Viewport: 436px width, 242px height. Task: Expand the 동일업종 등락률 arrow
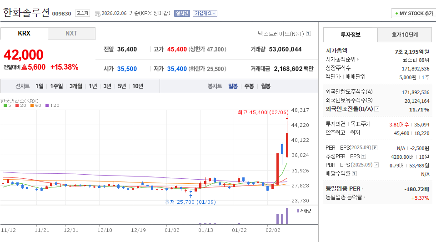(364, 197)
